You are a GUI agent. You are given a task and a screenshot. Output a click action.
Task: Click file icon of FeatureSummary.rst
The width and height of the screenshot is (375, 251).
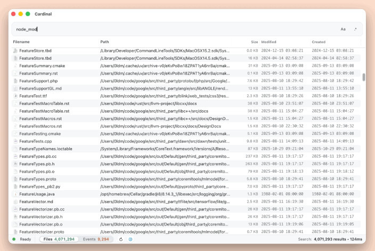[15, 73]
